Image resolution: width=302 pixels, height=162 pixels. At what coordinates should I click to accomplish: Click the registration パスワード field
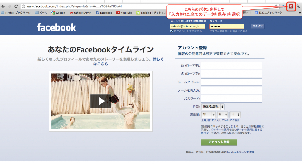(x=232, y=99)
